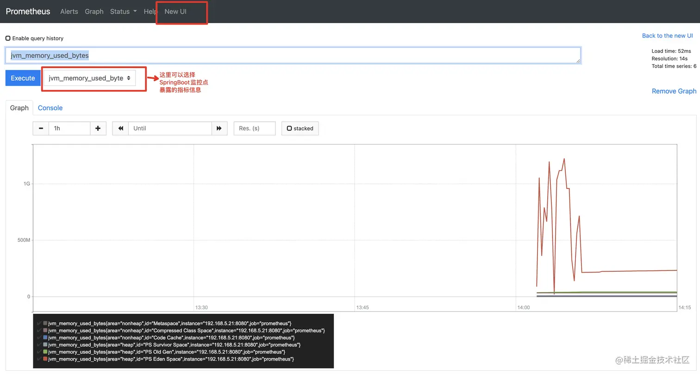
Task: Decrease the time range with minus button
Action: (x=41, y=128)
